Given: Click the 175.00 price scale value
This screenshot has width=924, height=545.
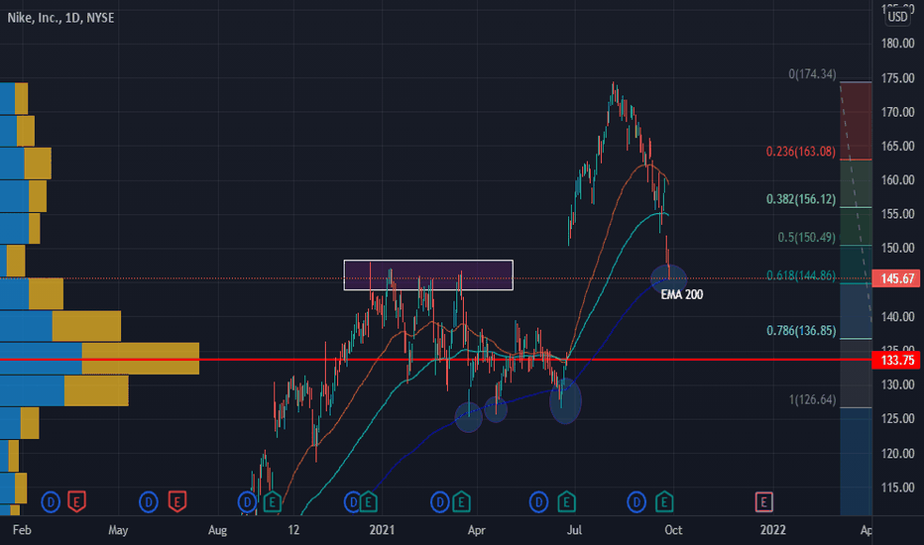Looking at the screenshot, I should point(898,78).
